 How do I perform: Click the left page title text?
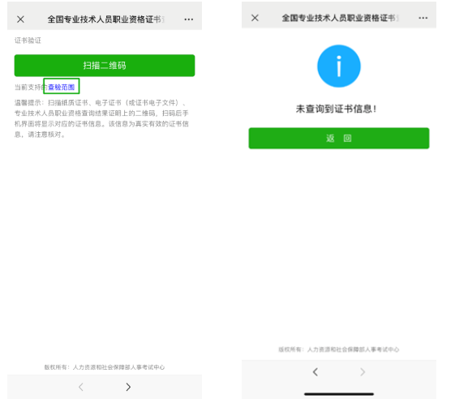click(x=105, y=19)
